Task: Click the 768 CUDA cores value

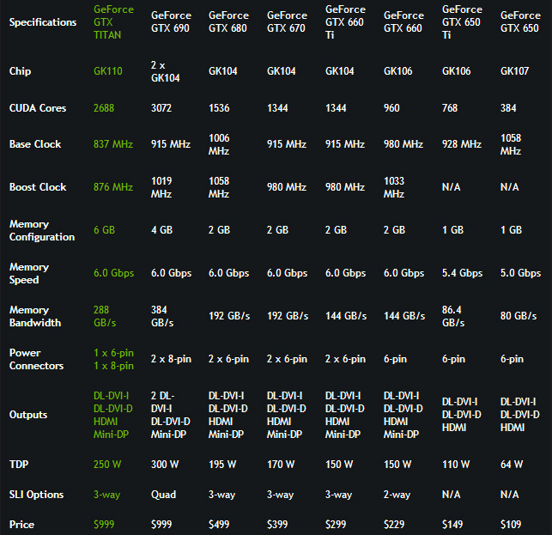Action: click(450, 108)
